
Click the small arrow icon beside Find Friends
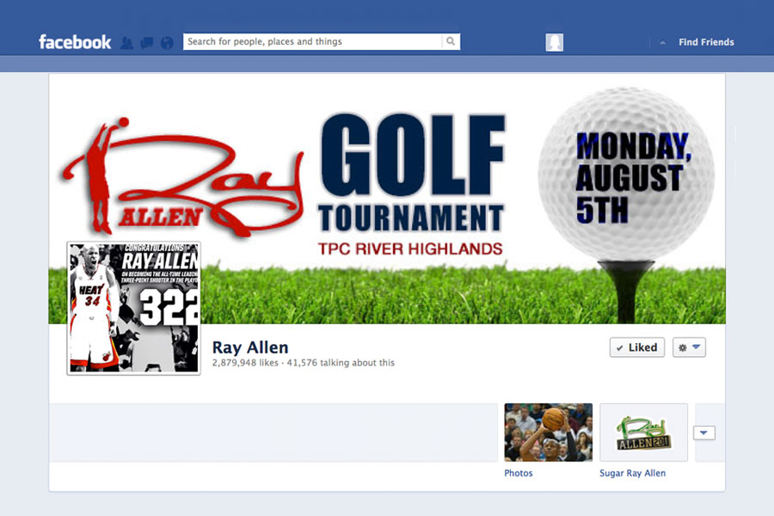click(x=662, y=42)
